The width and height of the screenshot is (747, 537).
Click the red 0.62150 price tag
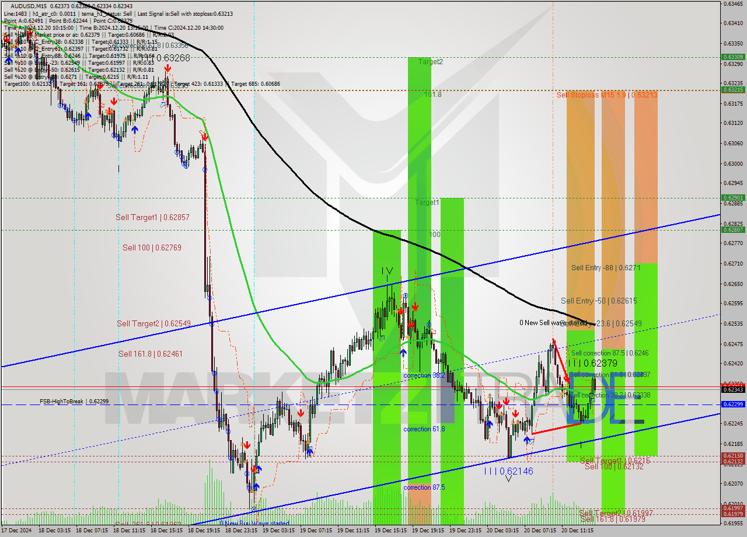point(733,455)
